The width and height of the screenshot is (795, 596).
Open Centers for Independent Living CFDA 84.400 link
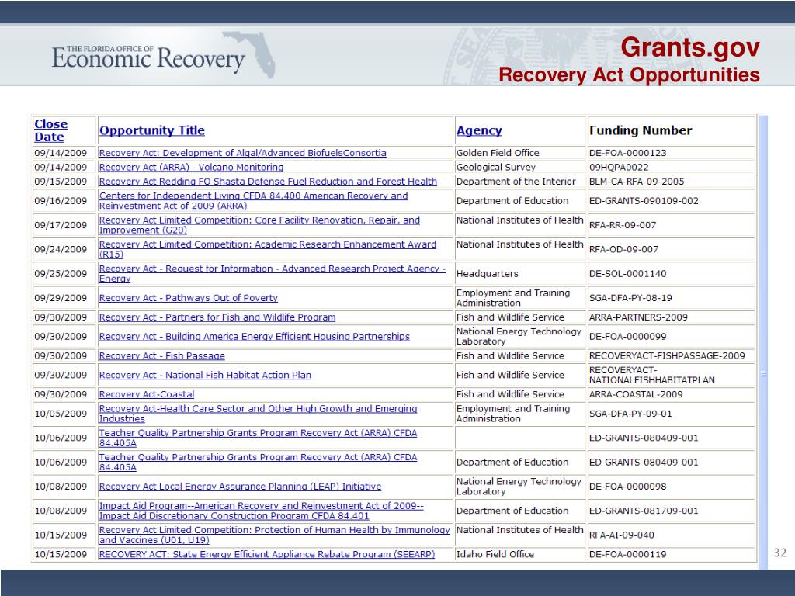254,201
